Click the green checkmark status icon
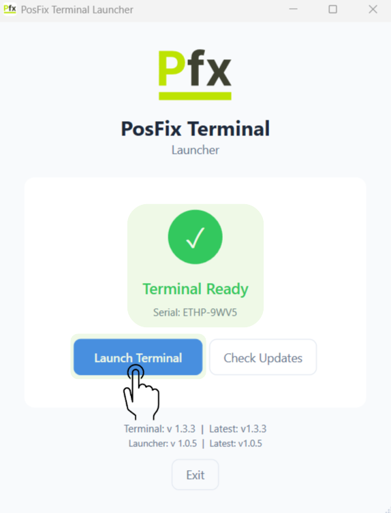The image size is (391, 513). (x=195, y=237)
